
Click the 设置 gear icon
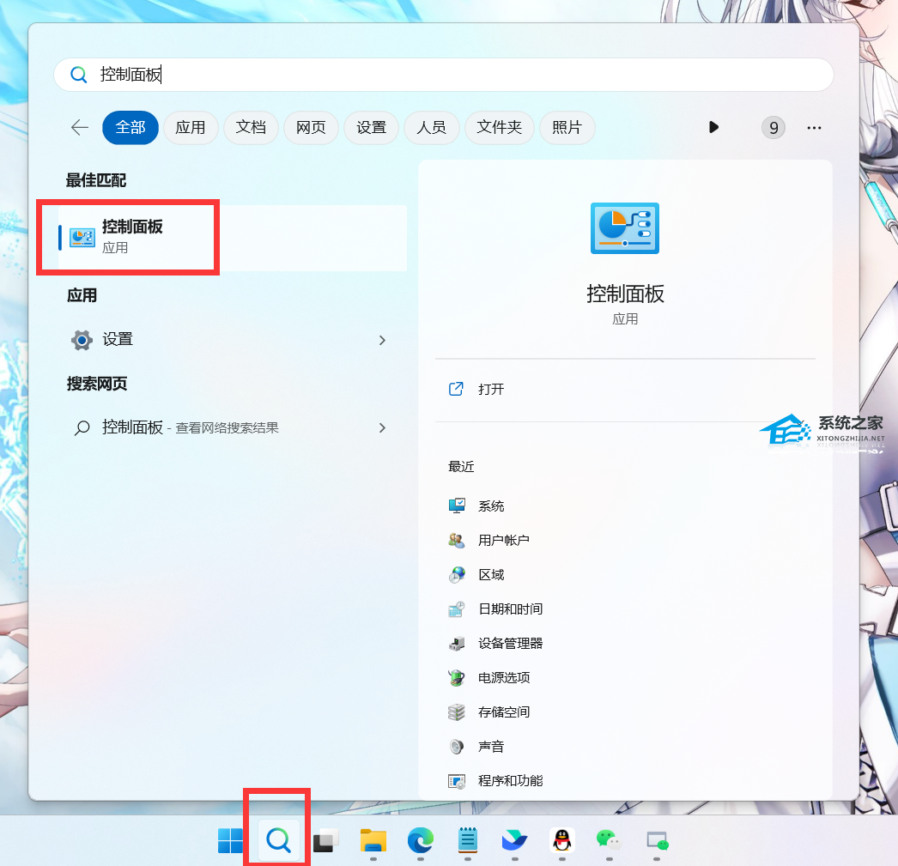(82, 340)
